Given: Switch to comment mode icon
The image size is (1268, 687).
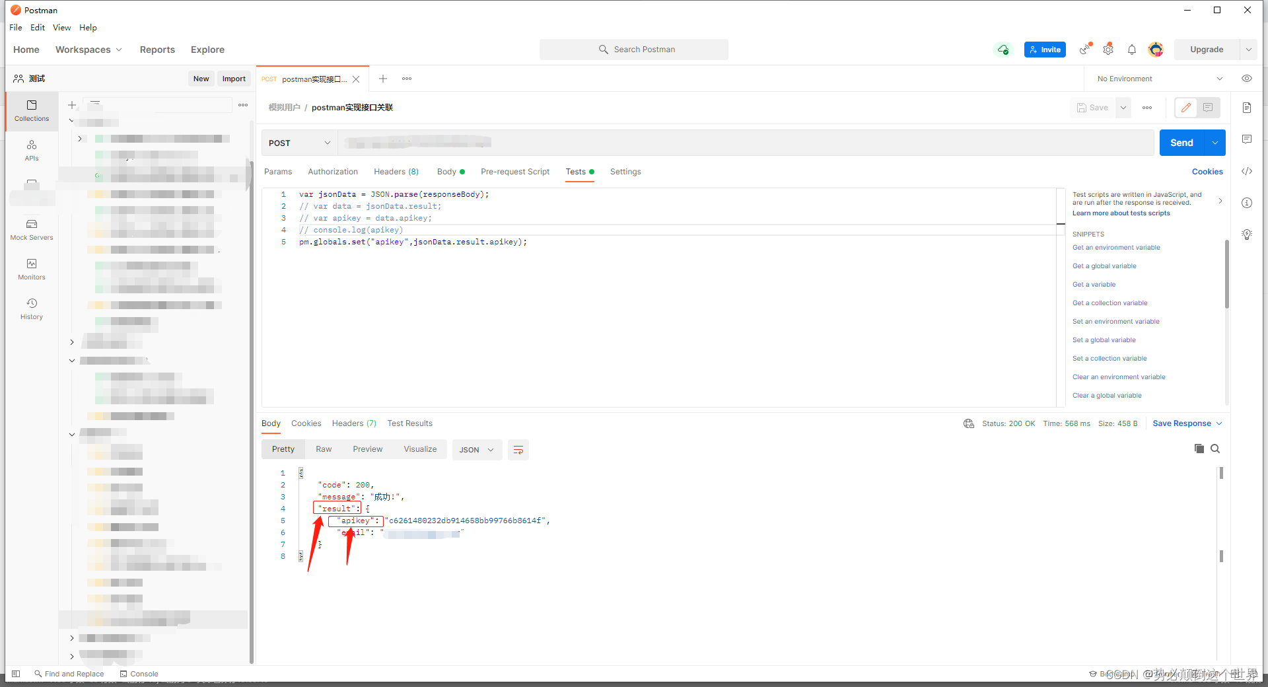Looking at the screenshot, I should tap(1208, 108).
